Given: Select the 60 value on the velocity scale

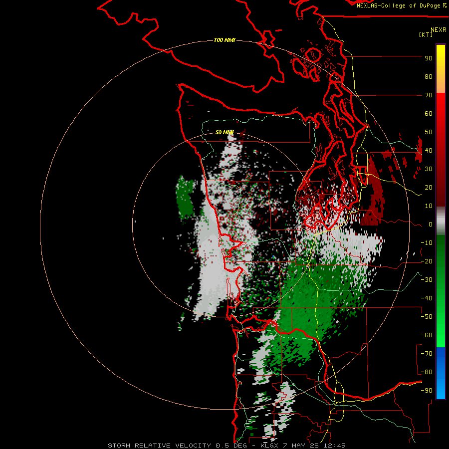Looking at the screenshot, I should 429,114.
